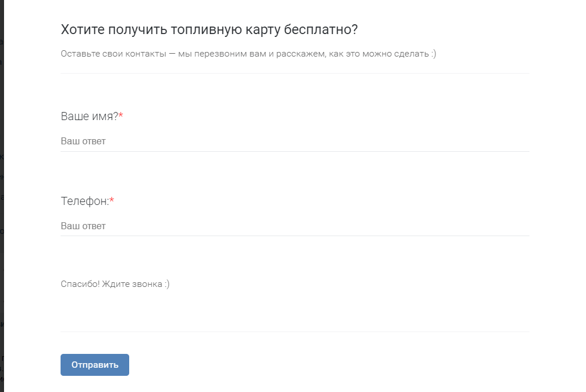Viewport: 586px width, 392px height.
Task: Click the divider line below the form subtitle
Action: click(x=294, y=73)
